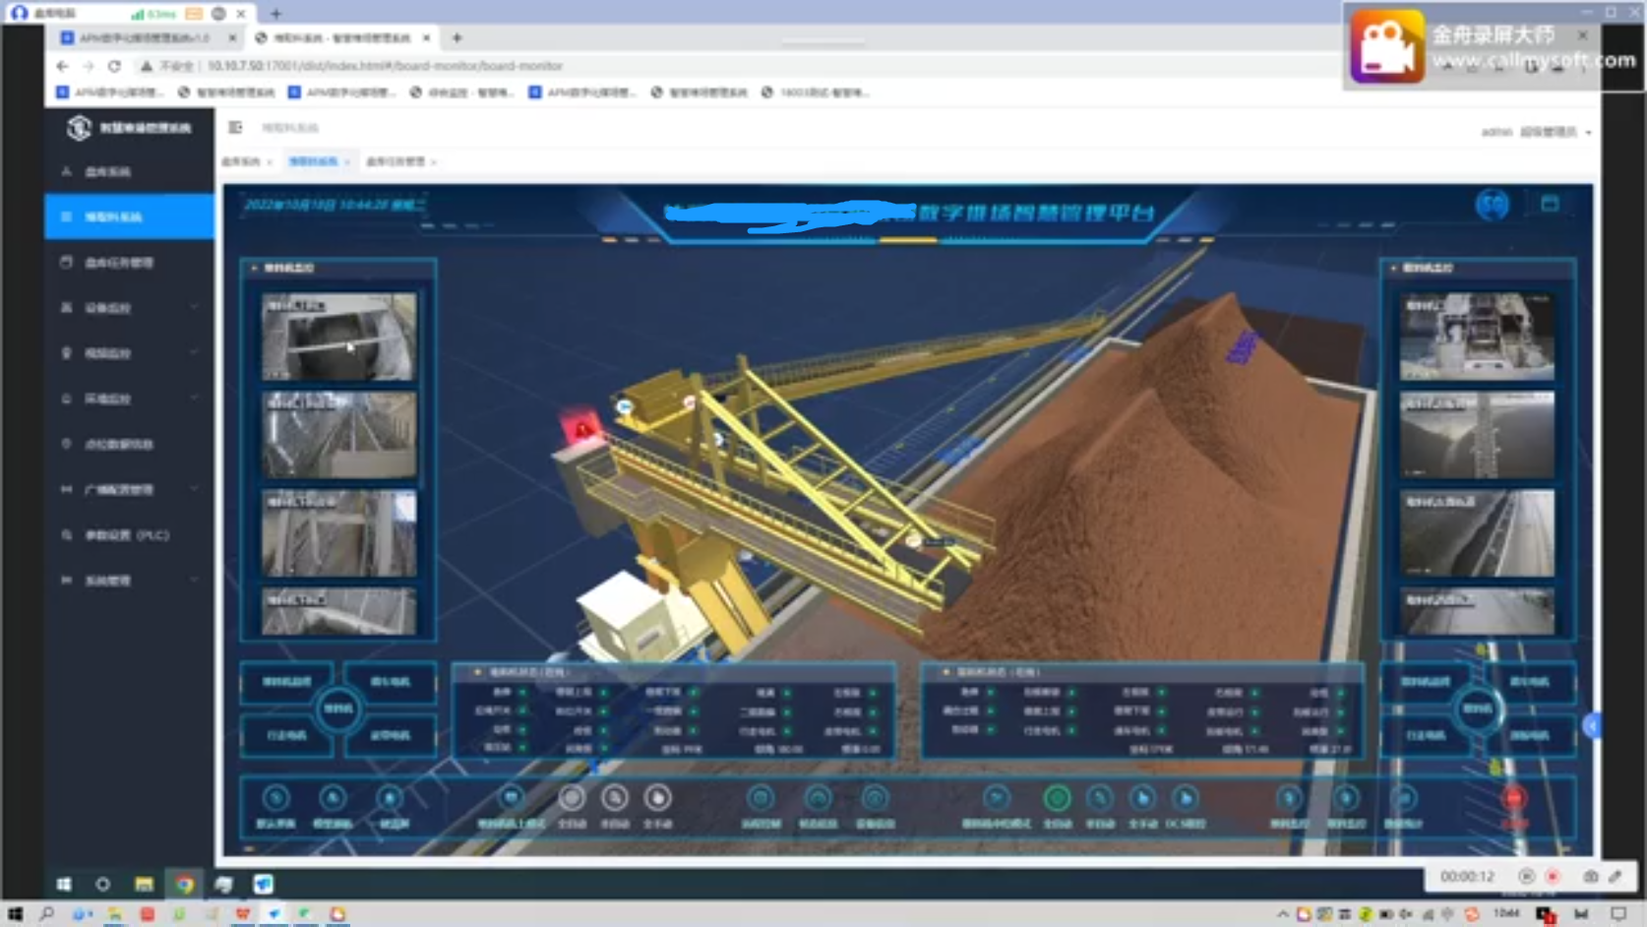Viewport: 1647px width, 927px height.
Task: Open the first stacker camera feed thumbnail
Action: (x=338, y=337)
